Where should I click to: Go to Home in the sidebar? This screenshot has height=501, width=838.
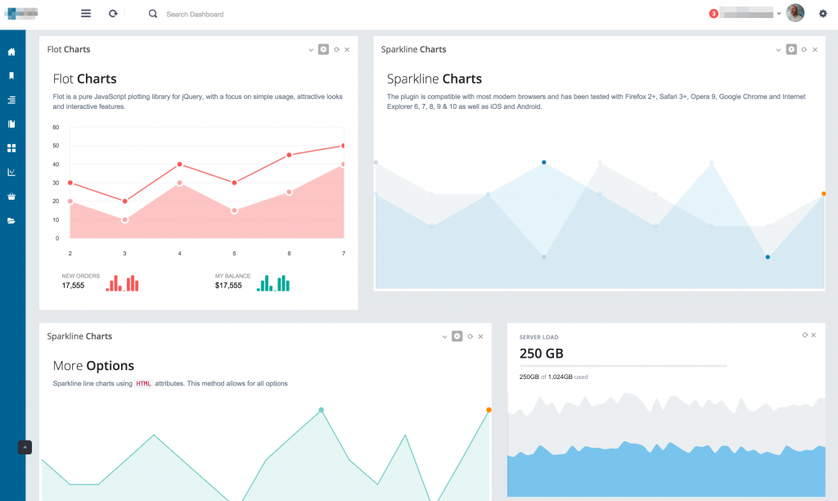pos(11,52)
